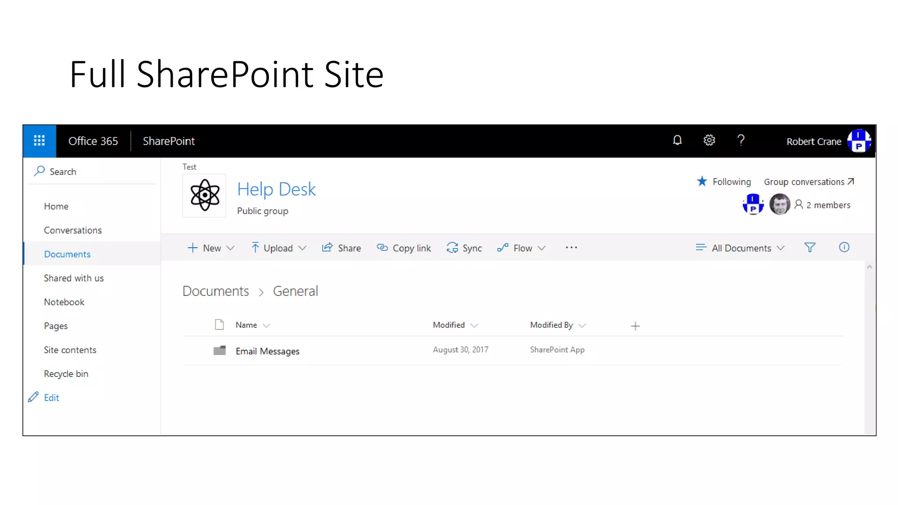Open Group conversations link
Screen dimensions: 898x505
click(809, 181)
